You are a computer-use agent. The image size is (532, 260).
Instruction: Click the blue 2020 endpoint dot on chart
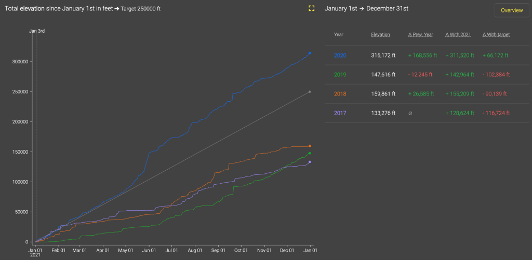coord(310,53)
